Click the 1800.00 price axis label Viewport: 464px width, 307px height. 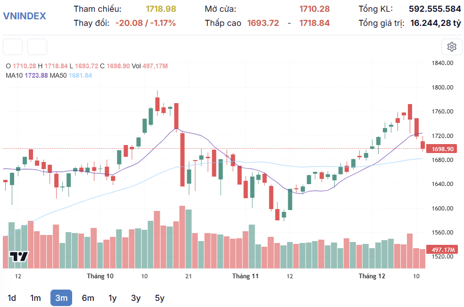click(443, 88)
